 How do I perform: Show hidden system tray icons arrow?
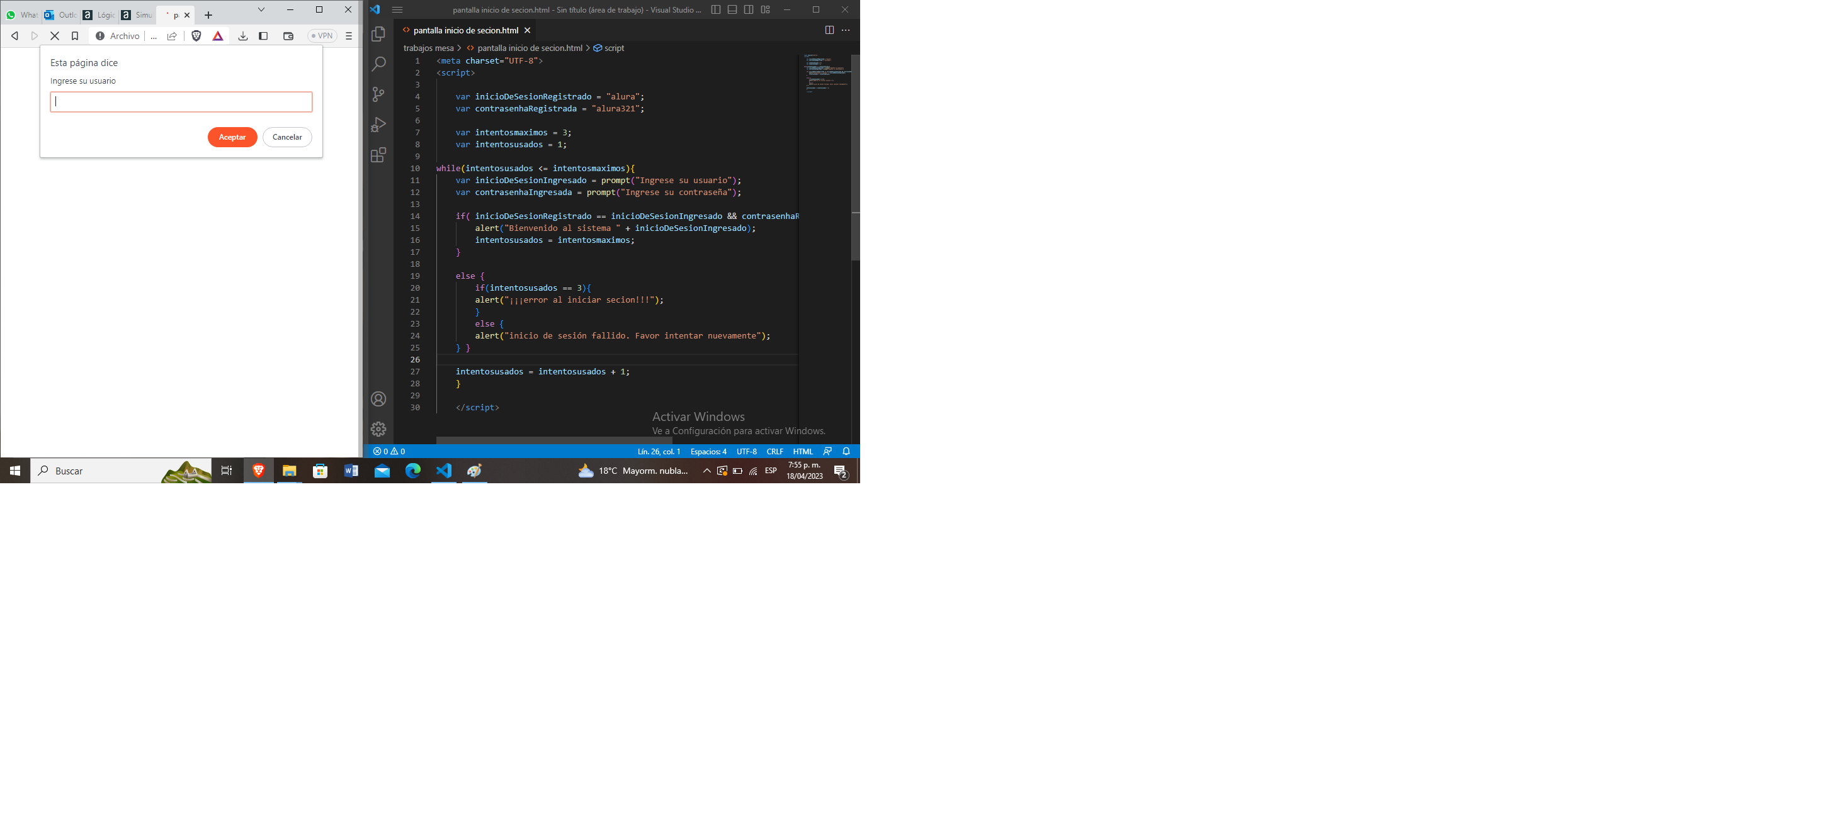point(706,471)
